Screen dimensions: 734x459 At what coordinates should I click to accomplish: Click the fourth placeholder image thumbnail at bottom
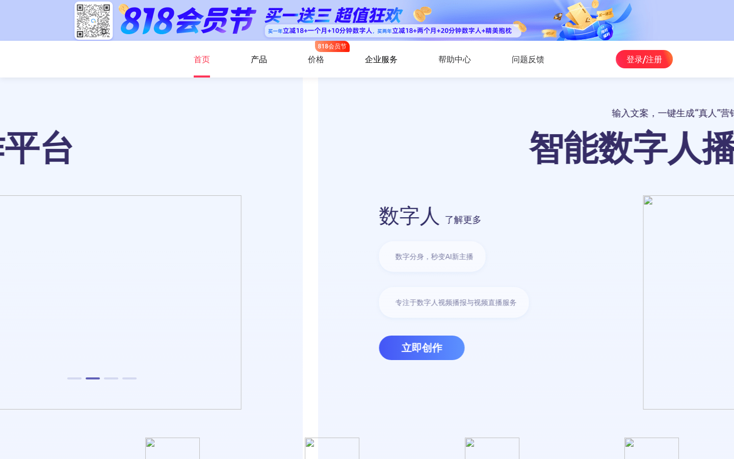[651, 448]
